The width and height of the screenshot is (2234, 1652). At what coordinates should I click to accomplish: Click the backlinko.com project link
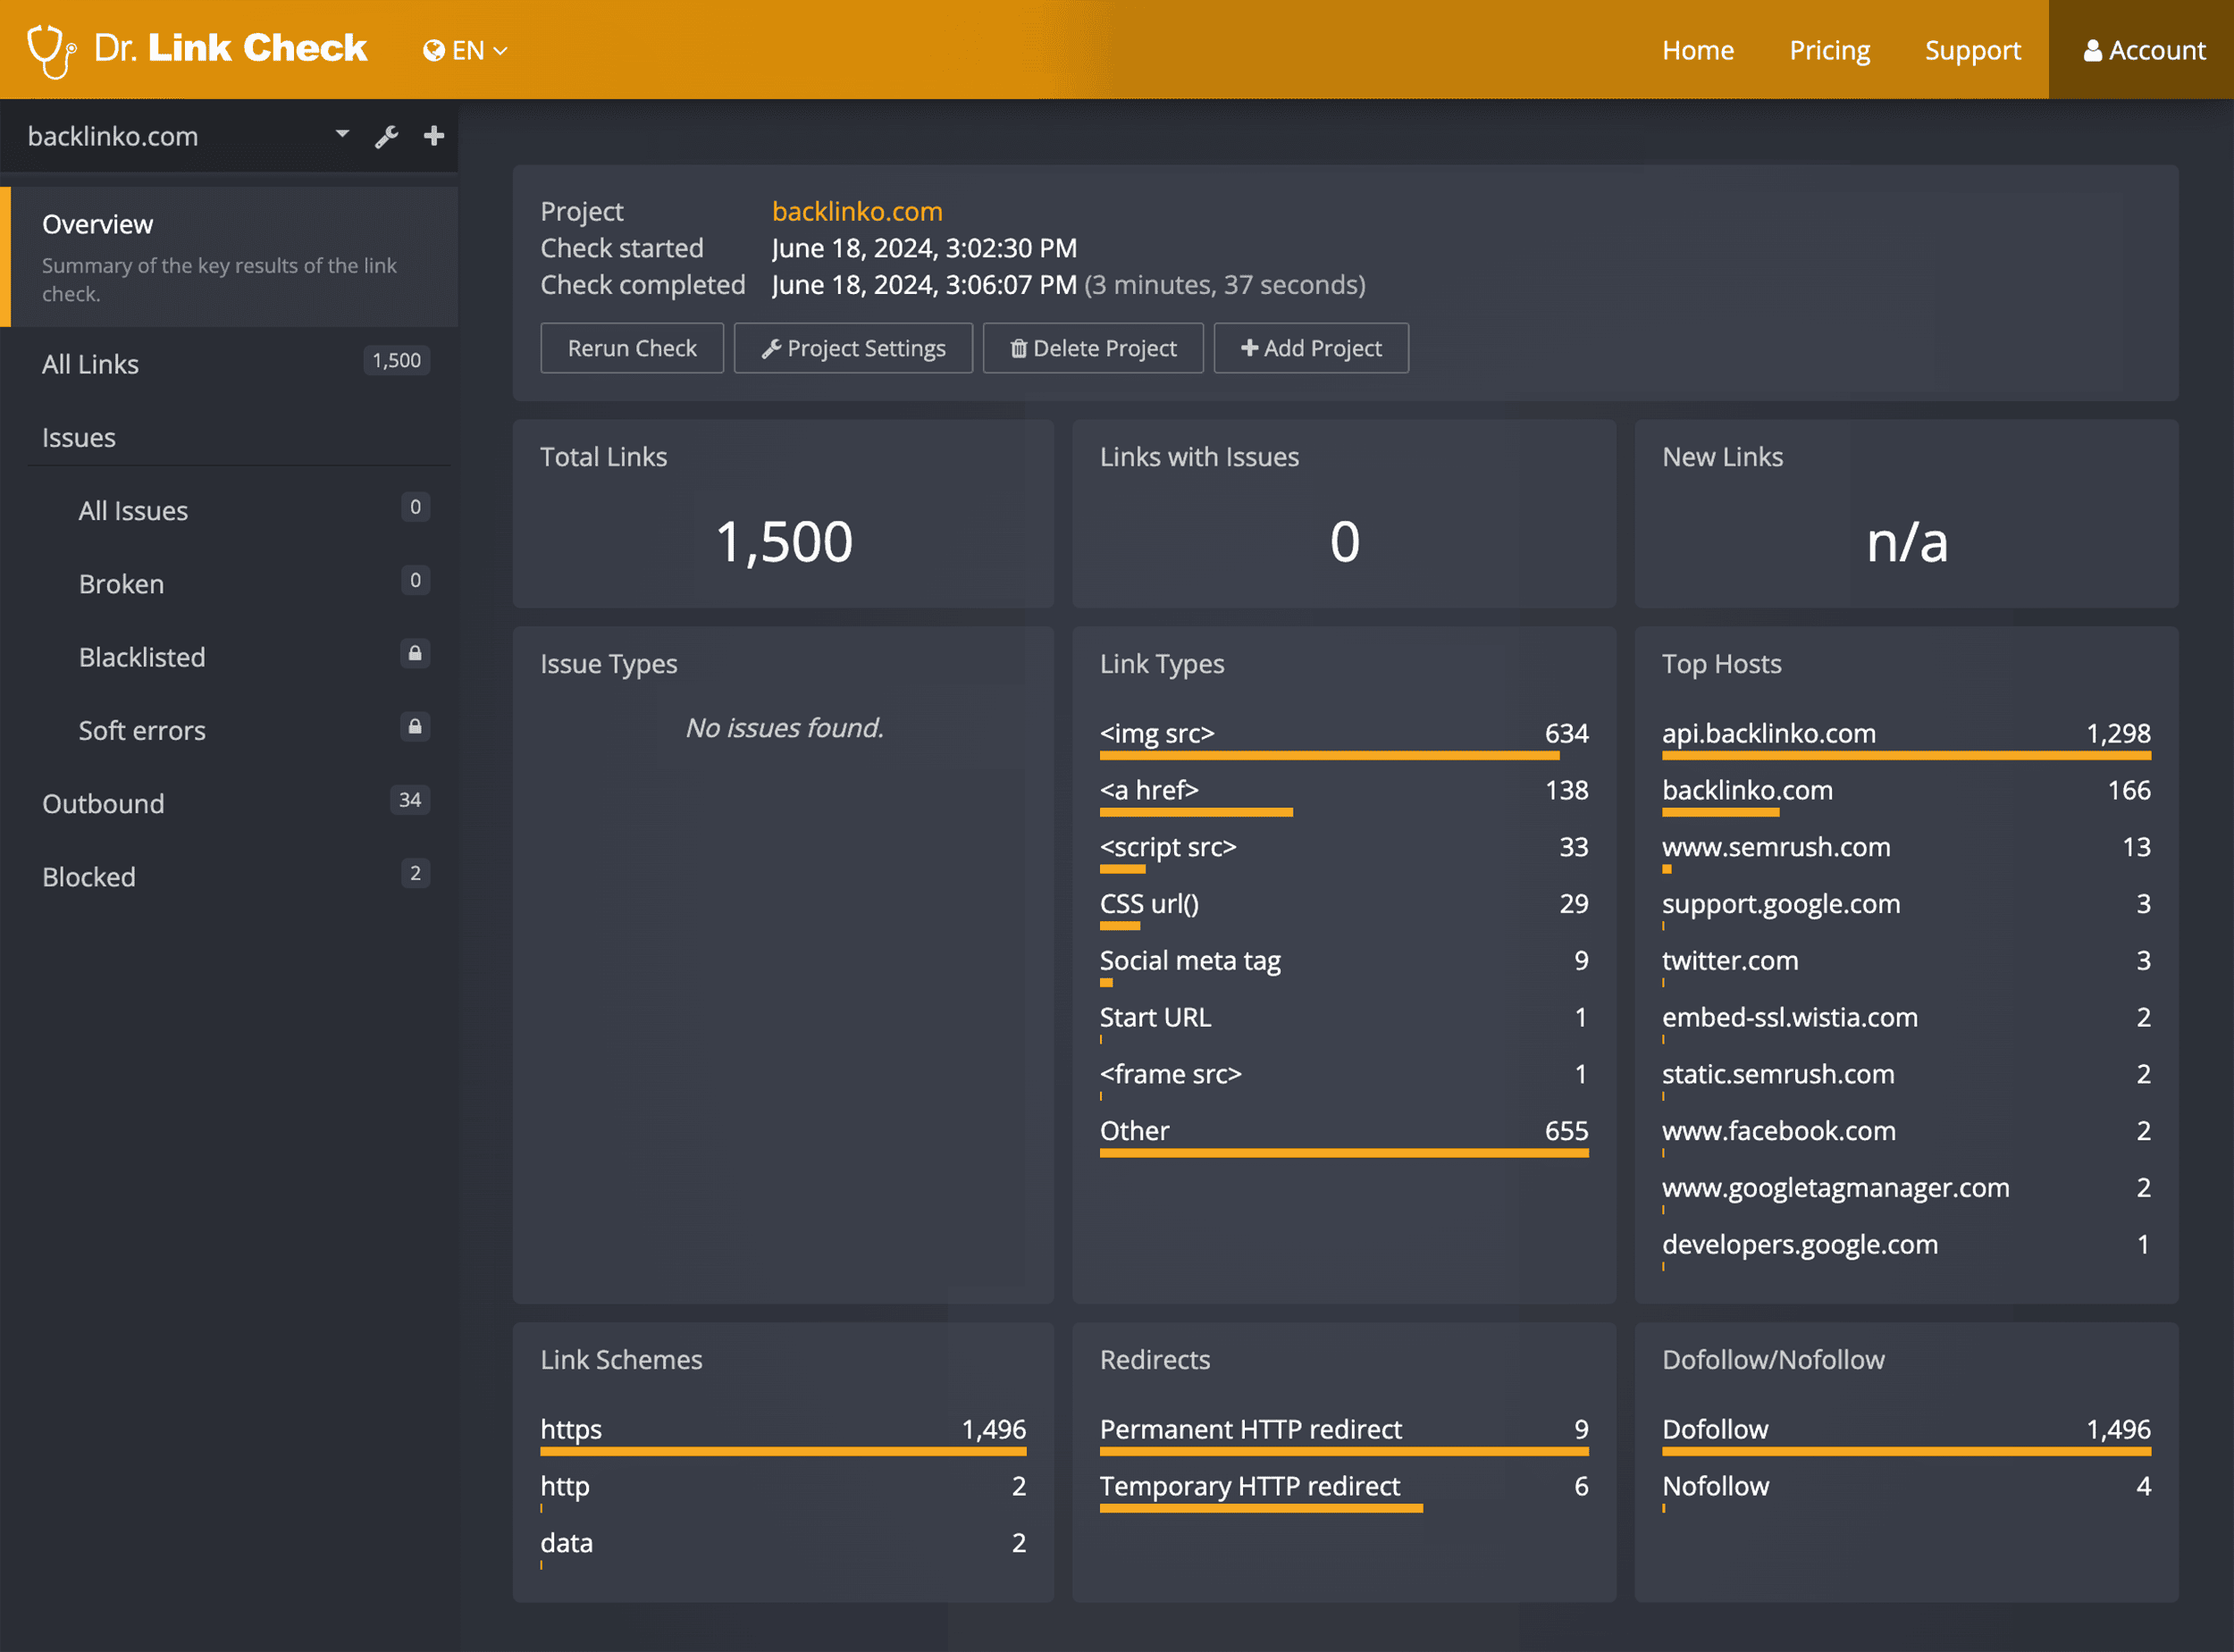[x=858, y=210]
